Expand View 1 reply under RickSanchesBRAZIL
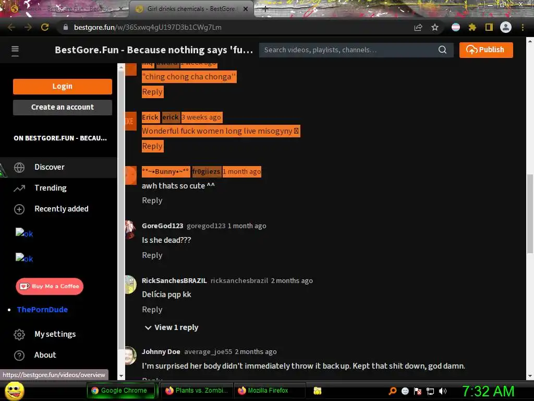Screen dimensions: 534x401 pyautogui.click(x=171, y=327)
